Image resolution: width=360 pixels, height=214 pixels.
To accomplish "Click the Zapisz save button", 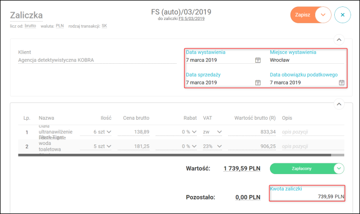I will (303, 15).
